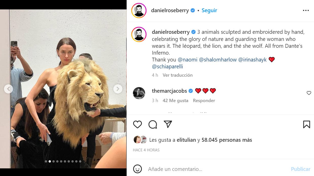Viewport: 314px width, 176px height.
Task: Open @shalomharlow profile mention
Action: click(x=218, y=60)
